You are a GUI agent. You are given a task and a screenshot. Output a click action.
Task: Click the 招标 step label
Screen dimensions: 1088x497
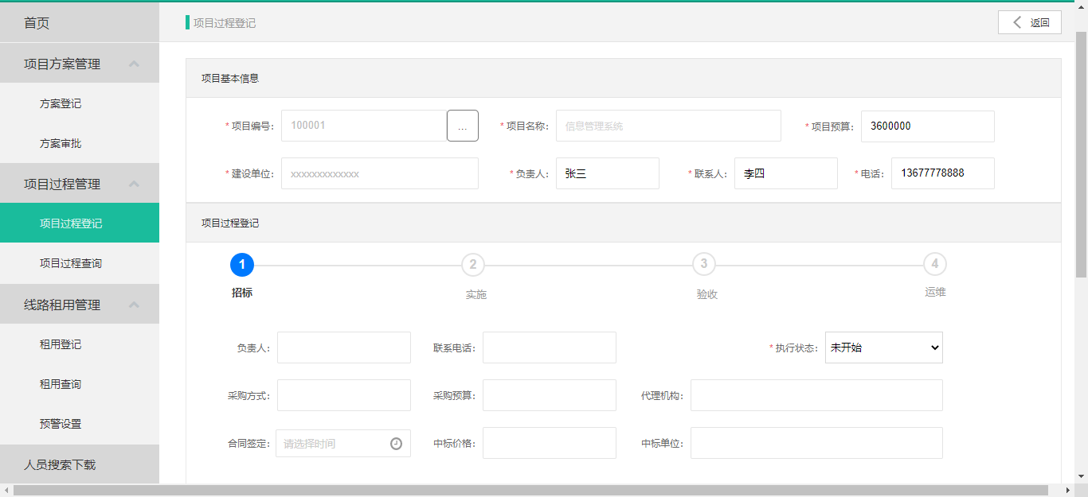point(242,293)
